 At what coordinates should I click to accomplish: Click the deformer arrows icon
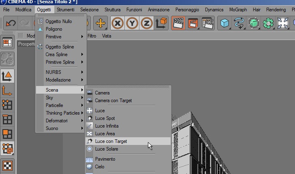click(x=282, y=23)
